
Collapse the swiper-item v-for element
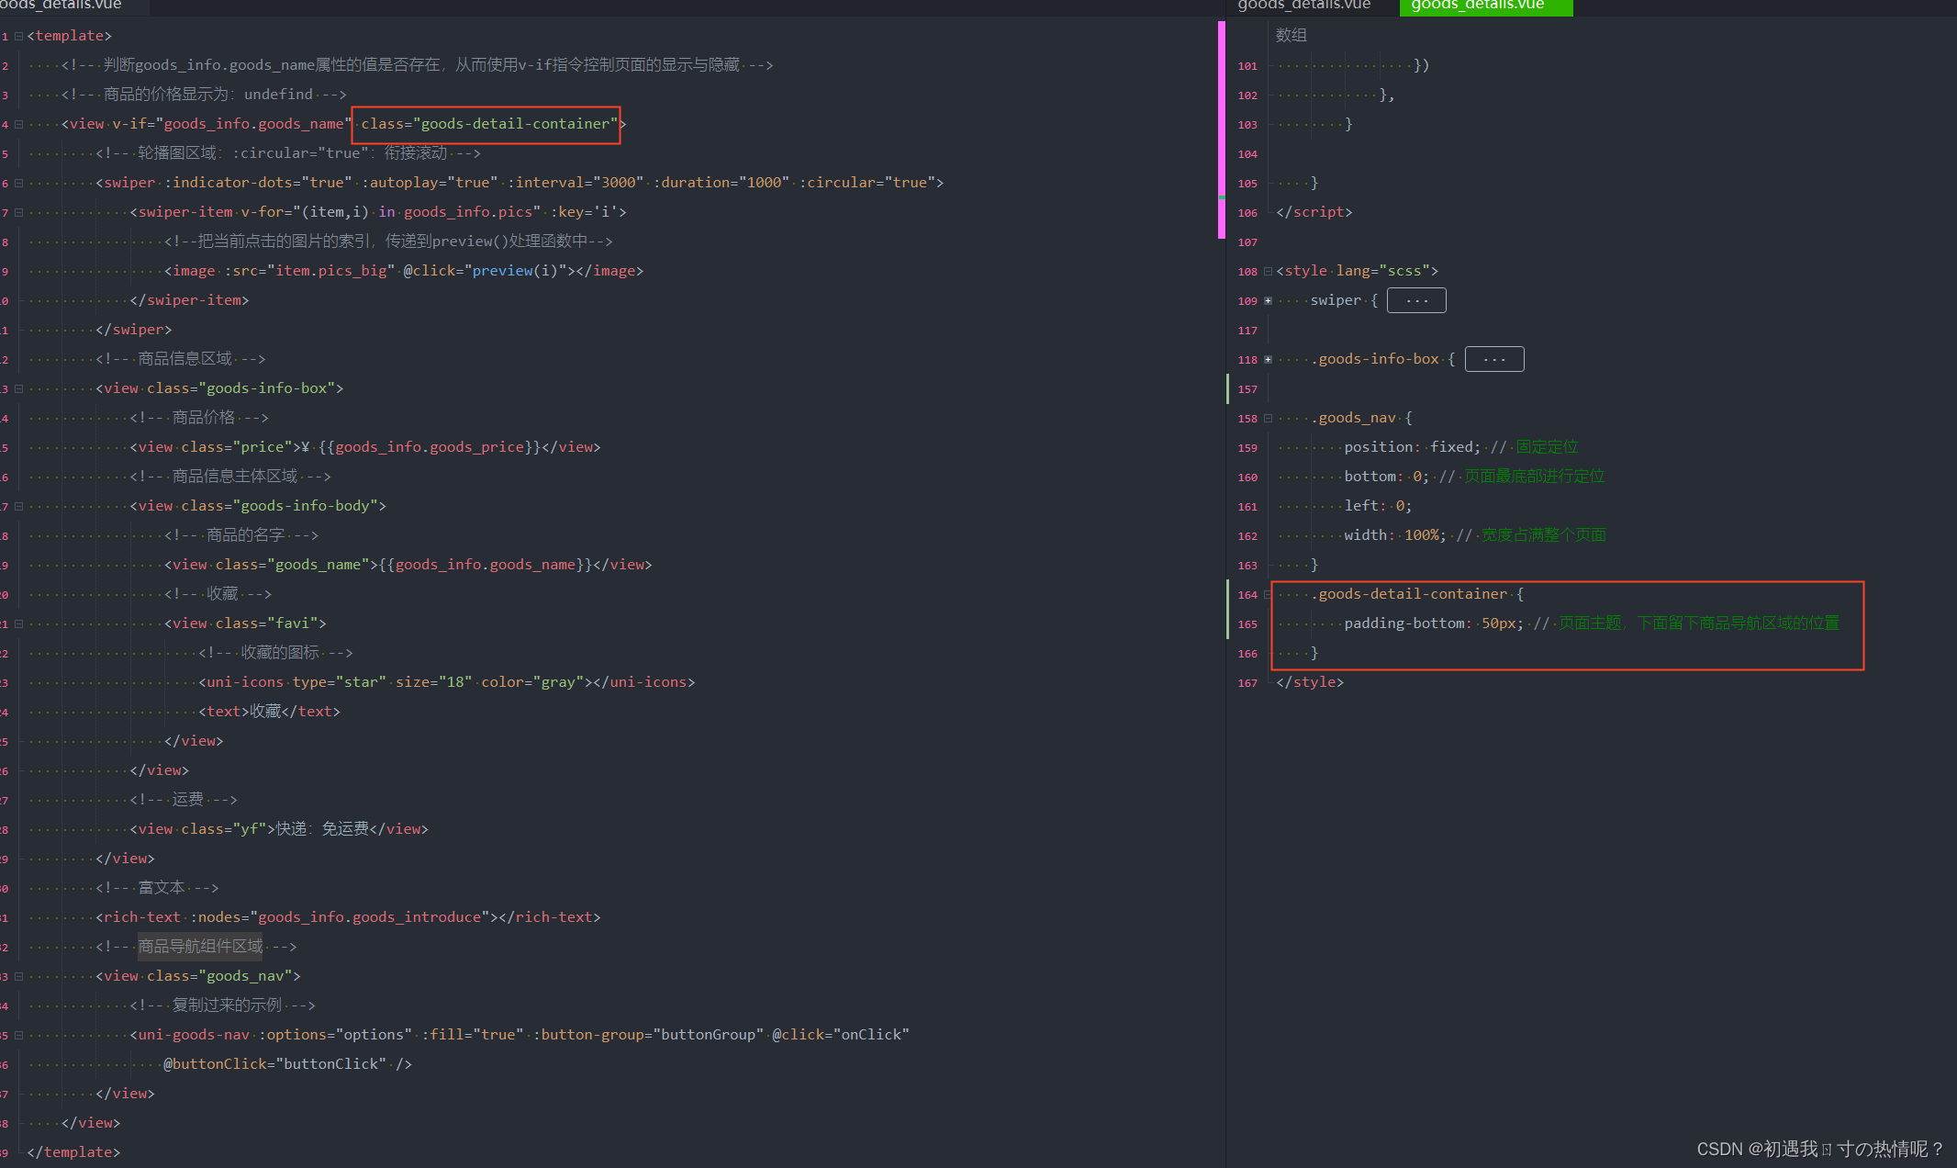click(18, 213)
